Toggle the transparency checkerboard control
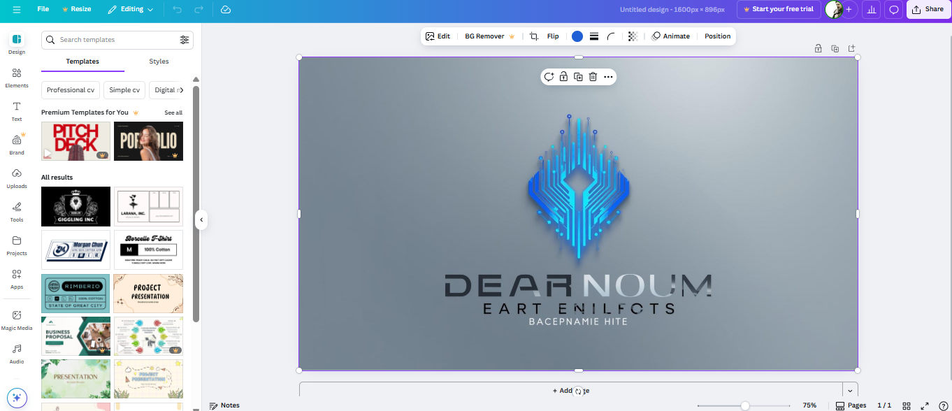 pyautogui.click(x=632, y=36)
